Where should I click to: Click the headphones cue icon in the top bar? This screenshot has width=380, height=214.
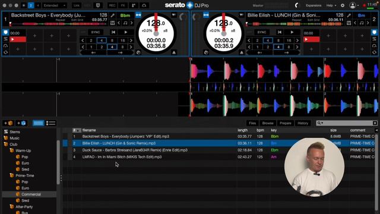144,5
